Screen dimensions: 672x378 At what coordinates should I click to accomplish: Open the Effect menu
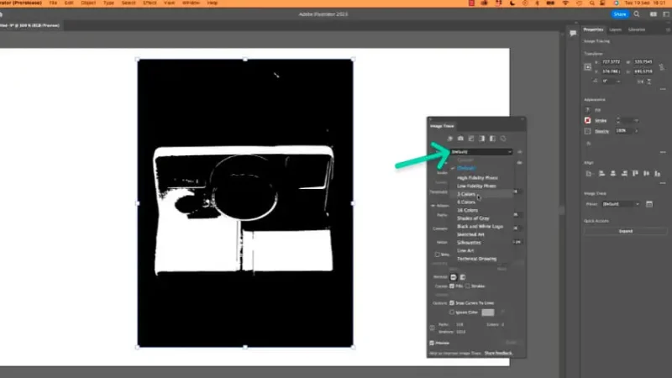point(150,3)
